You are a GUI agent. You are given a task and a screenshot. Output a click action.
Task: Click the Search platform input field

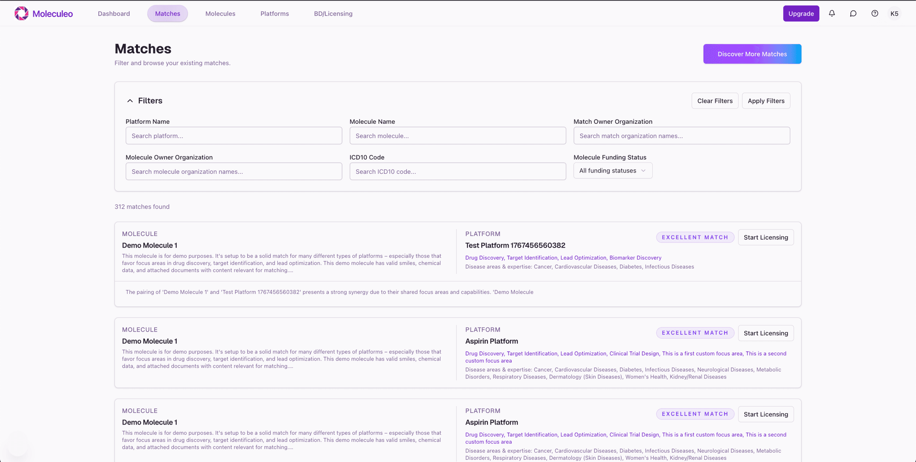[234, 135]
